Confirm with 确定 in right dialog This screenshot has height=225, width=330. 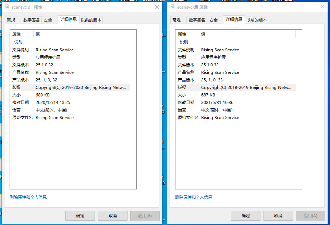click(x=246, y=216)
